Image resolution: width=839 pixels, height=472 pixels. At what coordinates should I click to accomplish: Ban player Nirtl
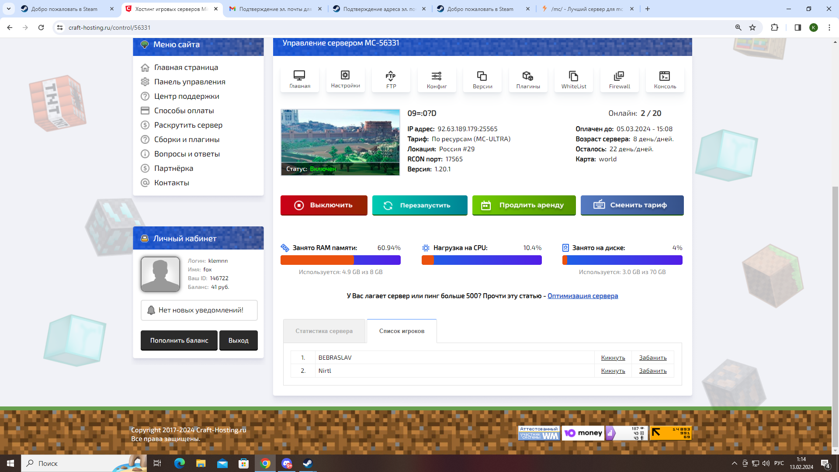pyautogui.click(x=653, y=371)
